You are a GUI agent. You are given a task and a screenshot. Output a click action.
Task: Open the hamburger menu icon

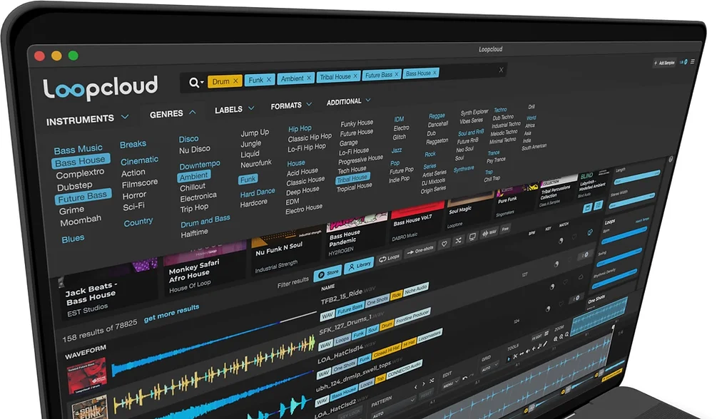click(693, 61)
